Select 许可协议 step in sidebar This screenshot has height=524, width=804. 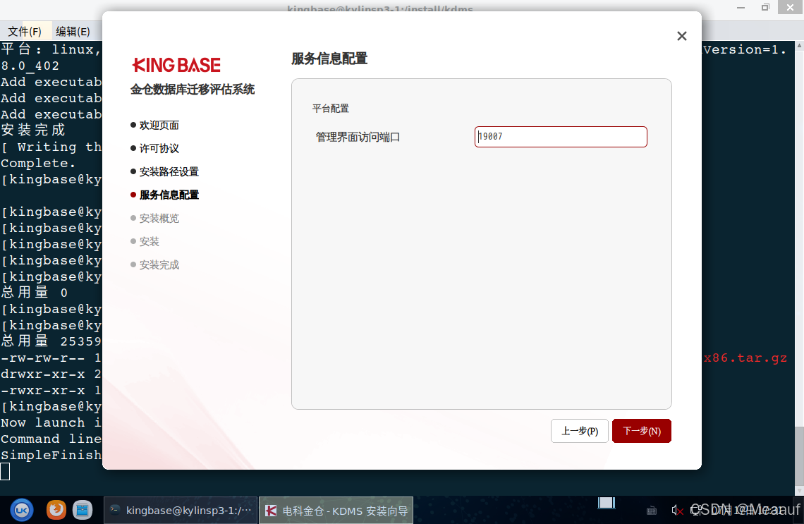(x=155, y=149)
